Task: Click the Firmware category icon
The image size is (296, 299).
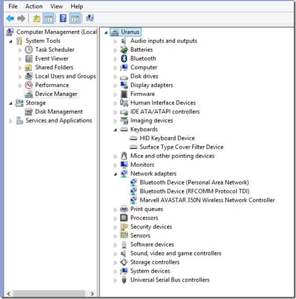Action: coord(124,94)
